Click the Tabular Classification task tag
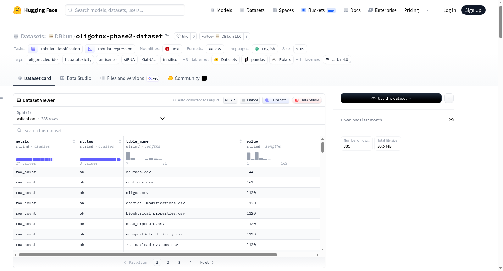Viewport: 503px width, 271px height. point(55,49)
